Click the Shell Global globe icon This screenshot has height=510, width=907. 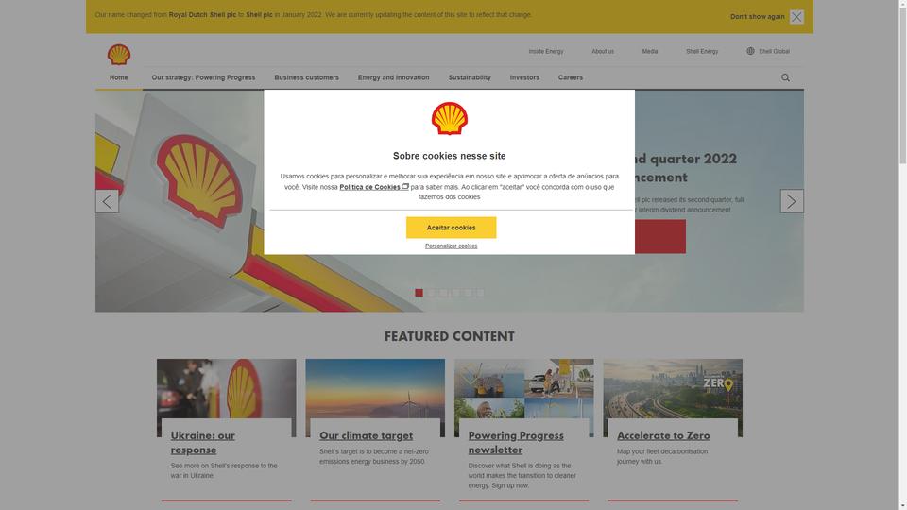(750, 51)
